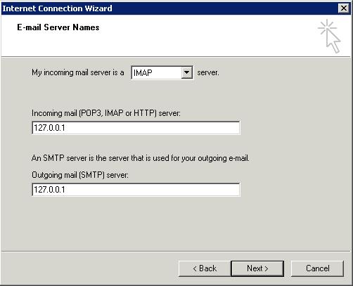353x286 pixels.
Task: Click the 'Incoming mail (POP3, IMAP or HTTP) server' label
Action: pyautogui.click(x=106, y=113)
